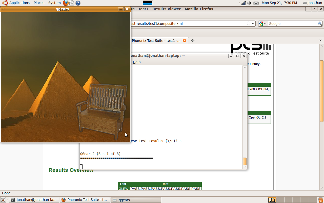Expand the URL bar history dropdown arrow

coord(253,24)
